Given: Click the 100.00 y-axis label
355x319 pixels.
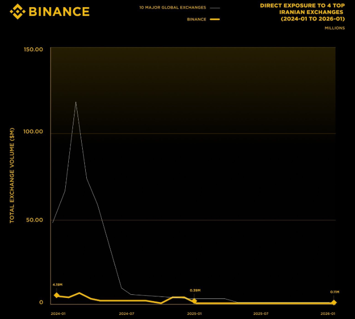Looking at the screenshot, I should point(33,132).
